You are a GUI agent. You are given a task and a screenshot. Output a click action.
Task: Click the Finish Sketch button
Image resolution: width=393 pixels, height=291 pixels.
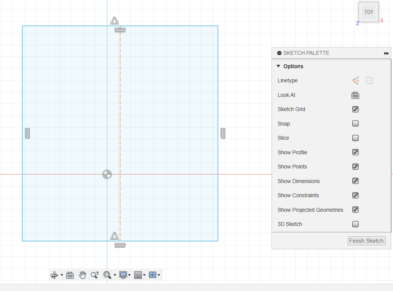click(366, 241)
